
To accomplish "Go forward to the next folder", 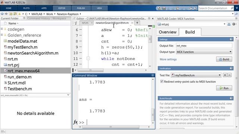I will coord(6,14).
